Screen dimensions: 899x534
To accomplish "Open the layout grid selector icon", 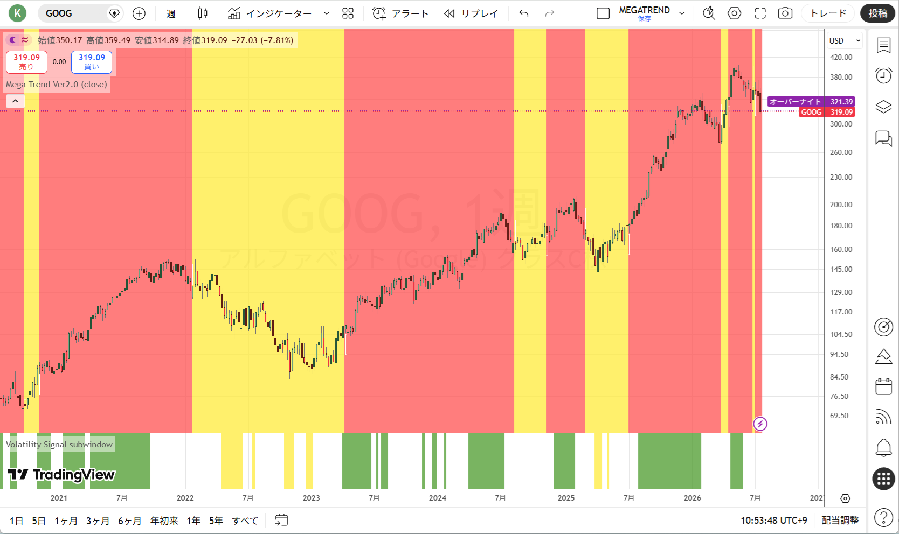I will point(348,13).
